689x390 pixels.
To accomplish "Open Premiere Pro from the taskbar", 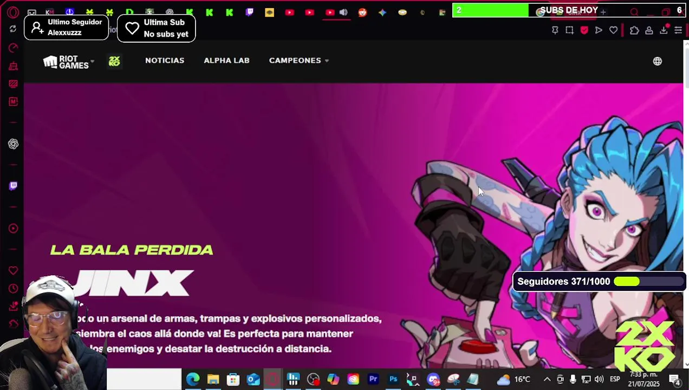I will point(373,379).
